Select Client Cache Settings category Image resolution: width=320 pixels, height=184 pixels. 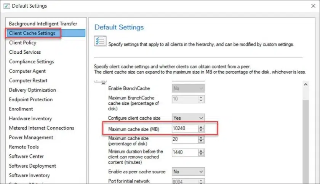[x=46, y=33]
